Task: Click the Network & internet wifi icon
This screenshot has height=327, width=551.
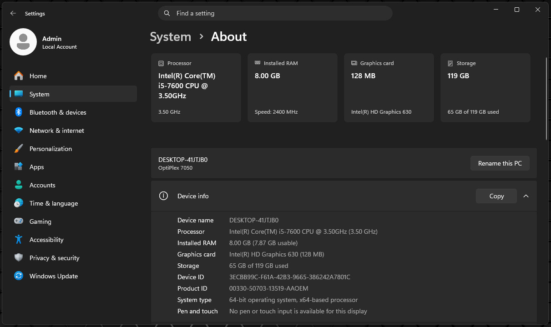Action: 19,131
